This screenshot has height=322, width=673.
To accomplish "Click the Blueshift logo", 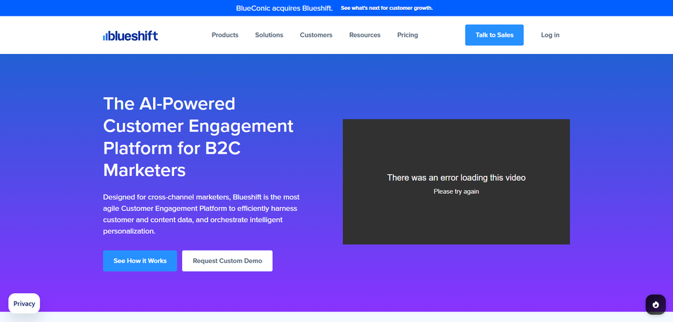I will click(131, 35).
